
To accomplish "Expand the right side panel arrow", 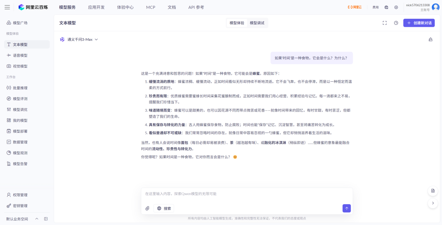I will point(433,203).
